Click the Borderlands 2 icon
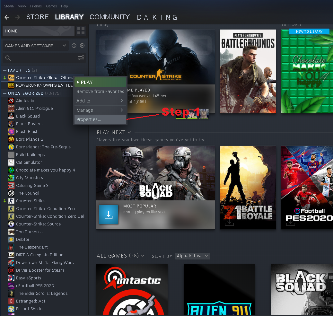Image resolution: width=333 pixels, height=316 pixels. pos(11,139)
